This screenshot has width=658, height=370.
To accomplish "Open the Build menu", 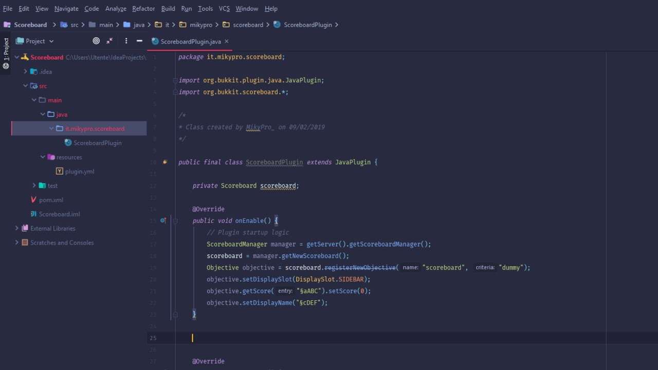I will point(168,8).
